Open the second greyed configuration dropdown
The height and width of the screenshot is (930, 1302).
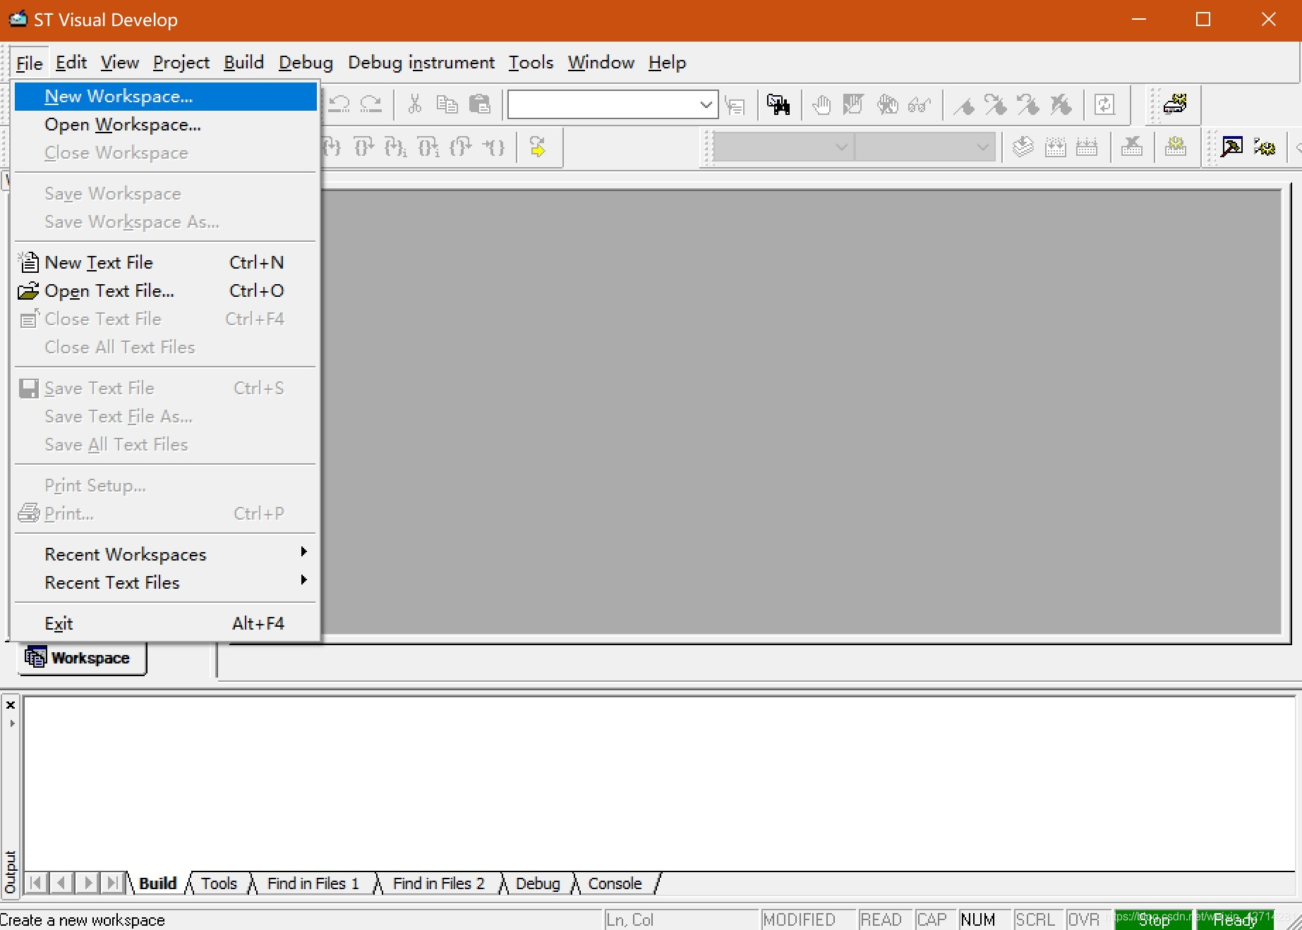pos(982,147)
